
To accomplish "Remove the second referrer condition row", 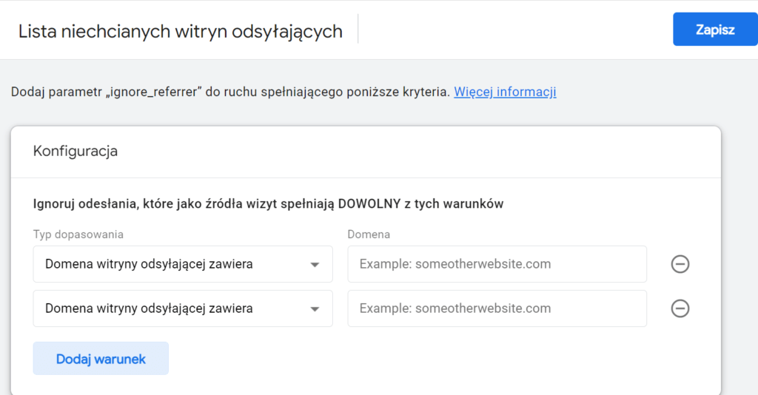I will coord(680,308).
